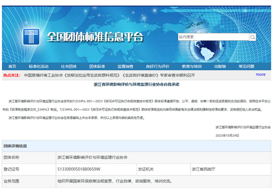Open the 出版物 menu item
The width and height of the screenshot is (273, 195).
[x=220, y=67]
